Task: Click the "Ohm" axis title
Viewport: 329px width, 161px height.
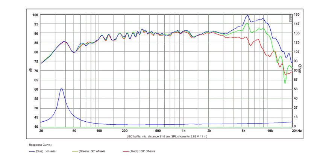Action: pos(300,69)
